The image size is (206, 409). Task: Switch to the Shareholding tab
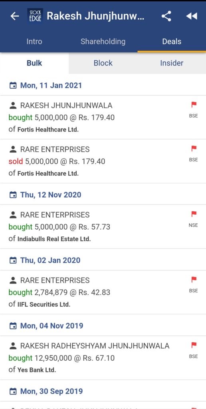pos(103,42)
